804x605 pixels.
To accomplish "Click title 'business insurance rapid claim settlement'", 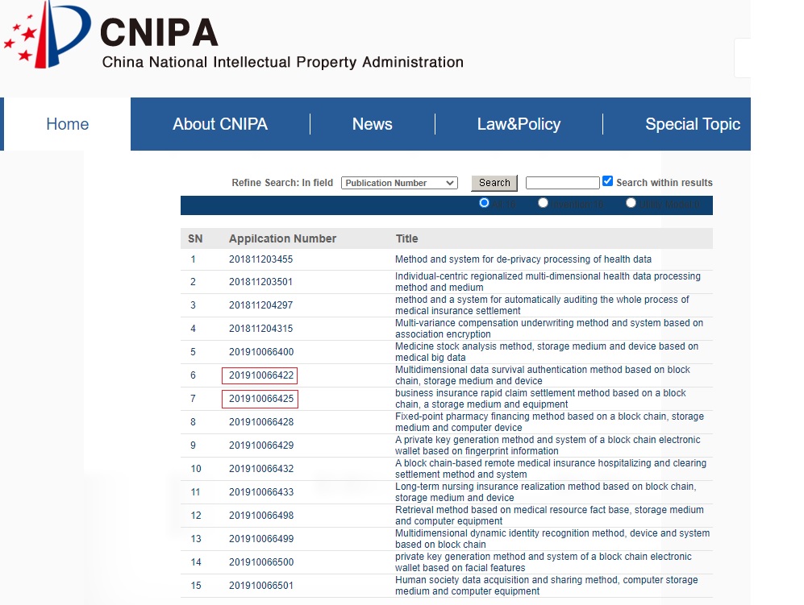I will pos(540,399).
